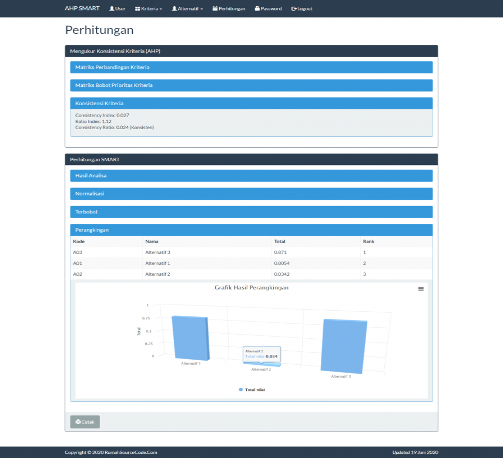Click the printer icon on the Cetak button
Viewport: 503px width, 458px height.
pos(78,422)
